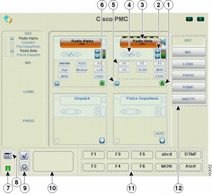Open the ROME region tab
The width and height of the screenshot is (212, 195).
(x=188, y=87)
